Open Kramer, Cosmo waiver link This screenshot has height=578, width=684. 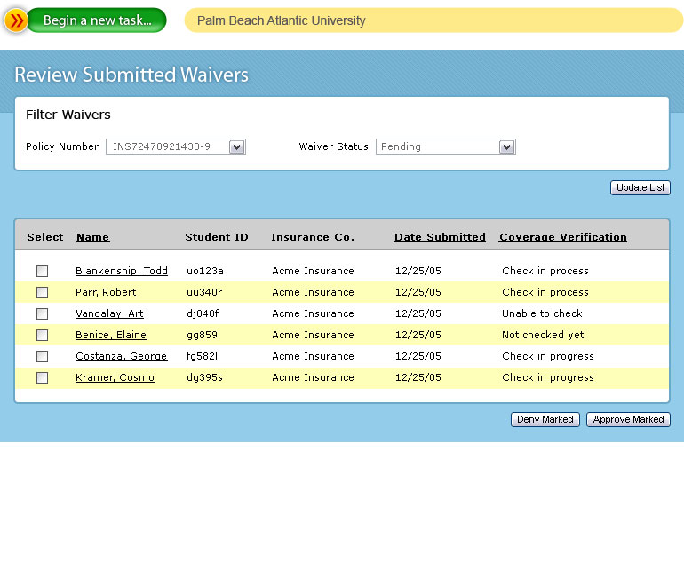pos(115,378)
